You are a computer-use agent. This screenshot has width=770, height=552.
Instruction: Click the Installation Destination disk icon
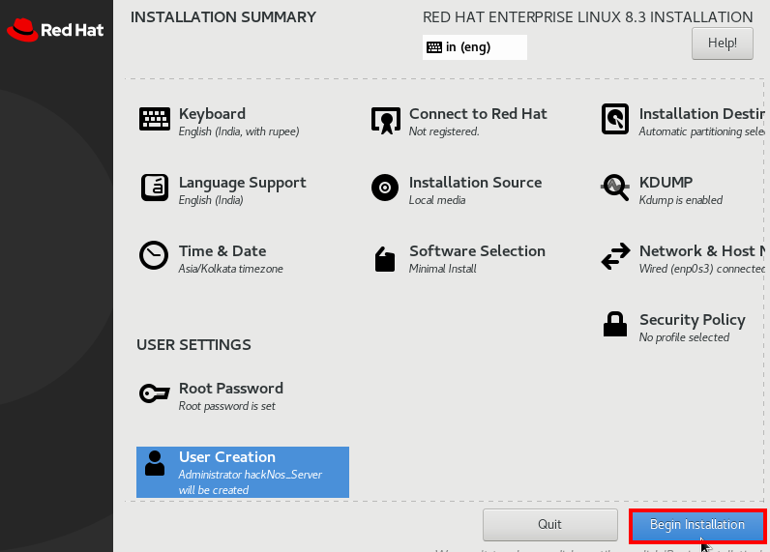tap(615, 119)
